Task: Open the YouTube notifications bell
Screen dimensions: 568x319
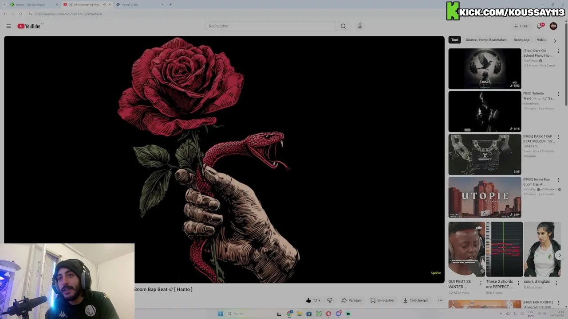Action: coord(540,26)
